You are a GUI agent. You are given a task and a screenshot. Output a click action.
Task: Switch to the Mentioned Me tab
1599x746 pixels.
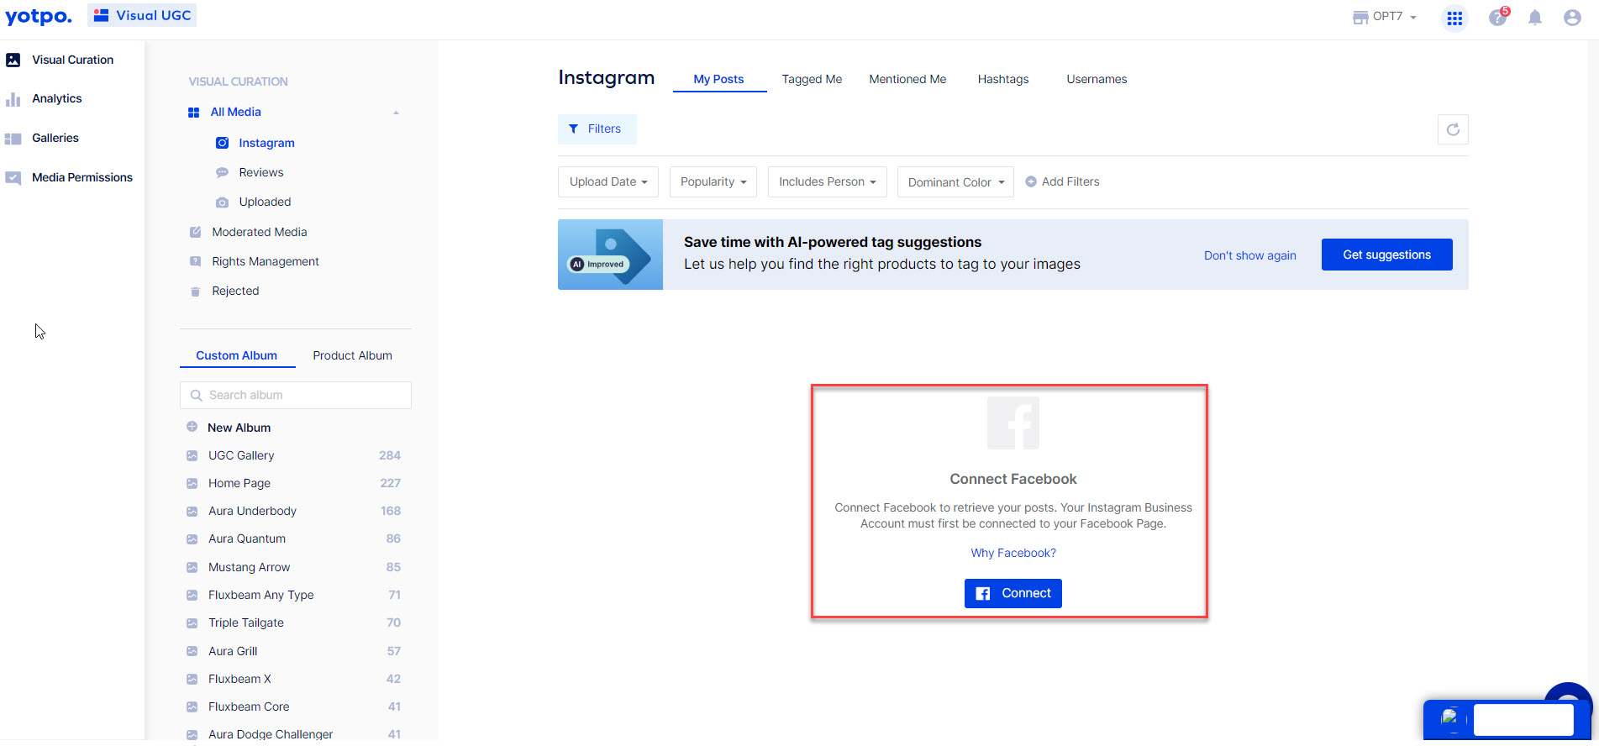[x=907, y=79]
